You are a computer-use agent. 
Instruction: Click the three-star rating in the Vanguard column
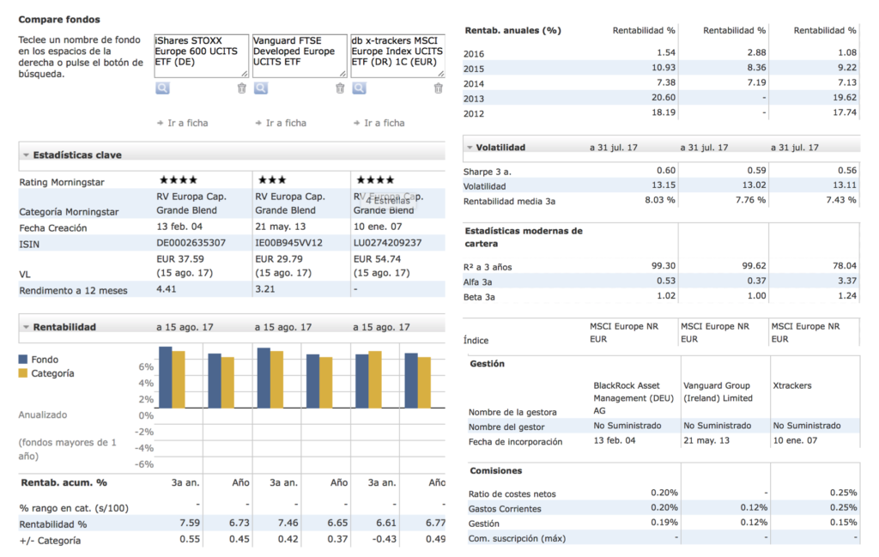coord(271,180)
